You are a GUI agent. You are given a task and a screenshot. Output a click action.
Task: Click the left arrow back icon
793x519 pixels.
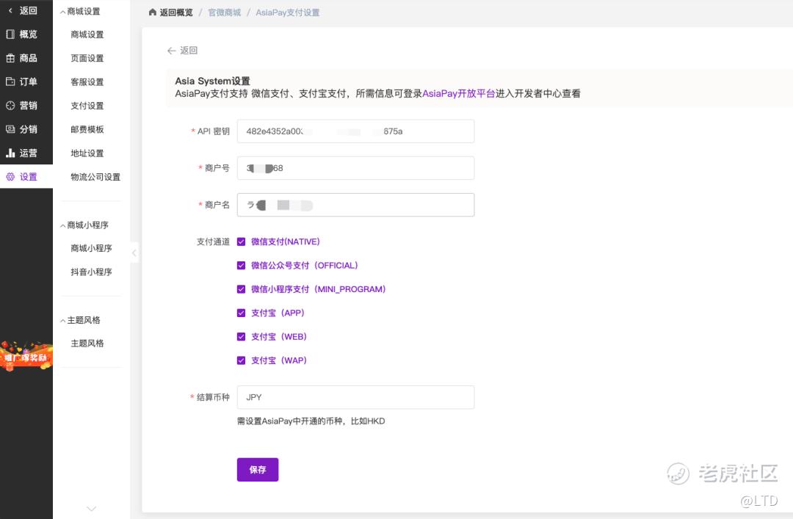[x=171, y=51]
